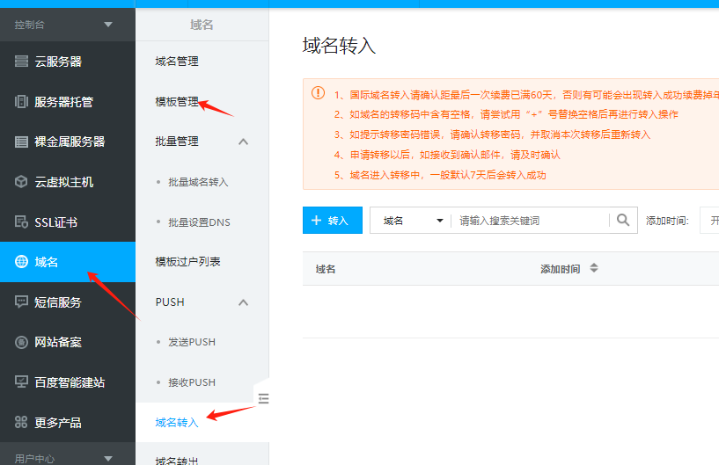Click the 添加时间 column header text
This screenshot has width=719, height=465.
coord(561,269)
